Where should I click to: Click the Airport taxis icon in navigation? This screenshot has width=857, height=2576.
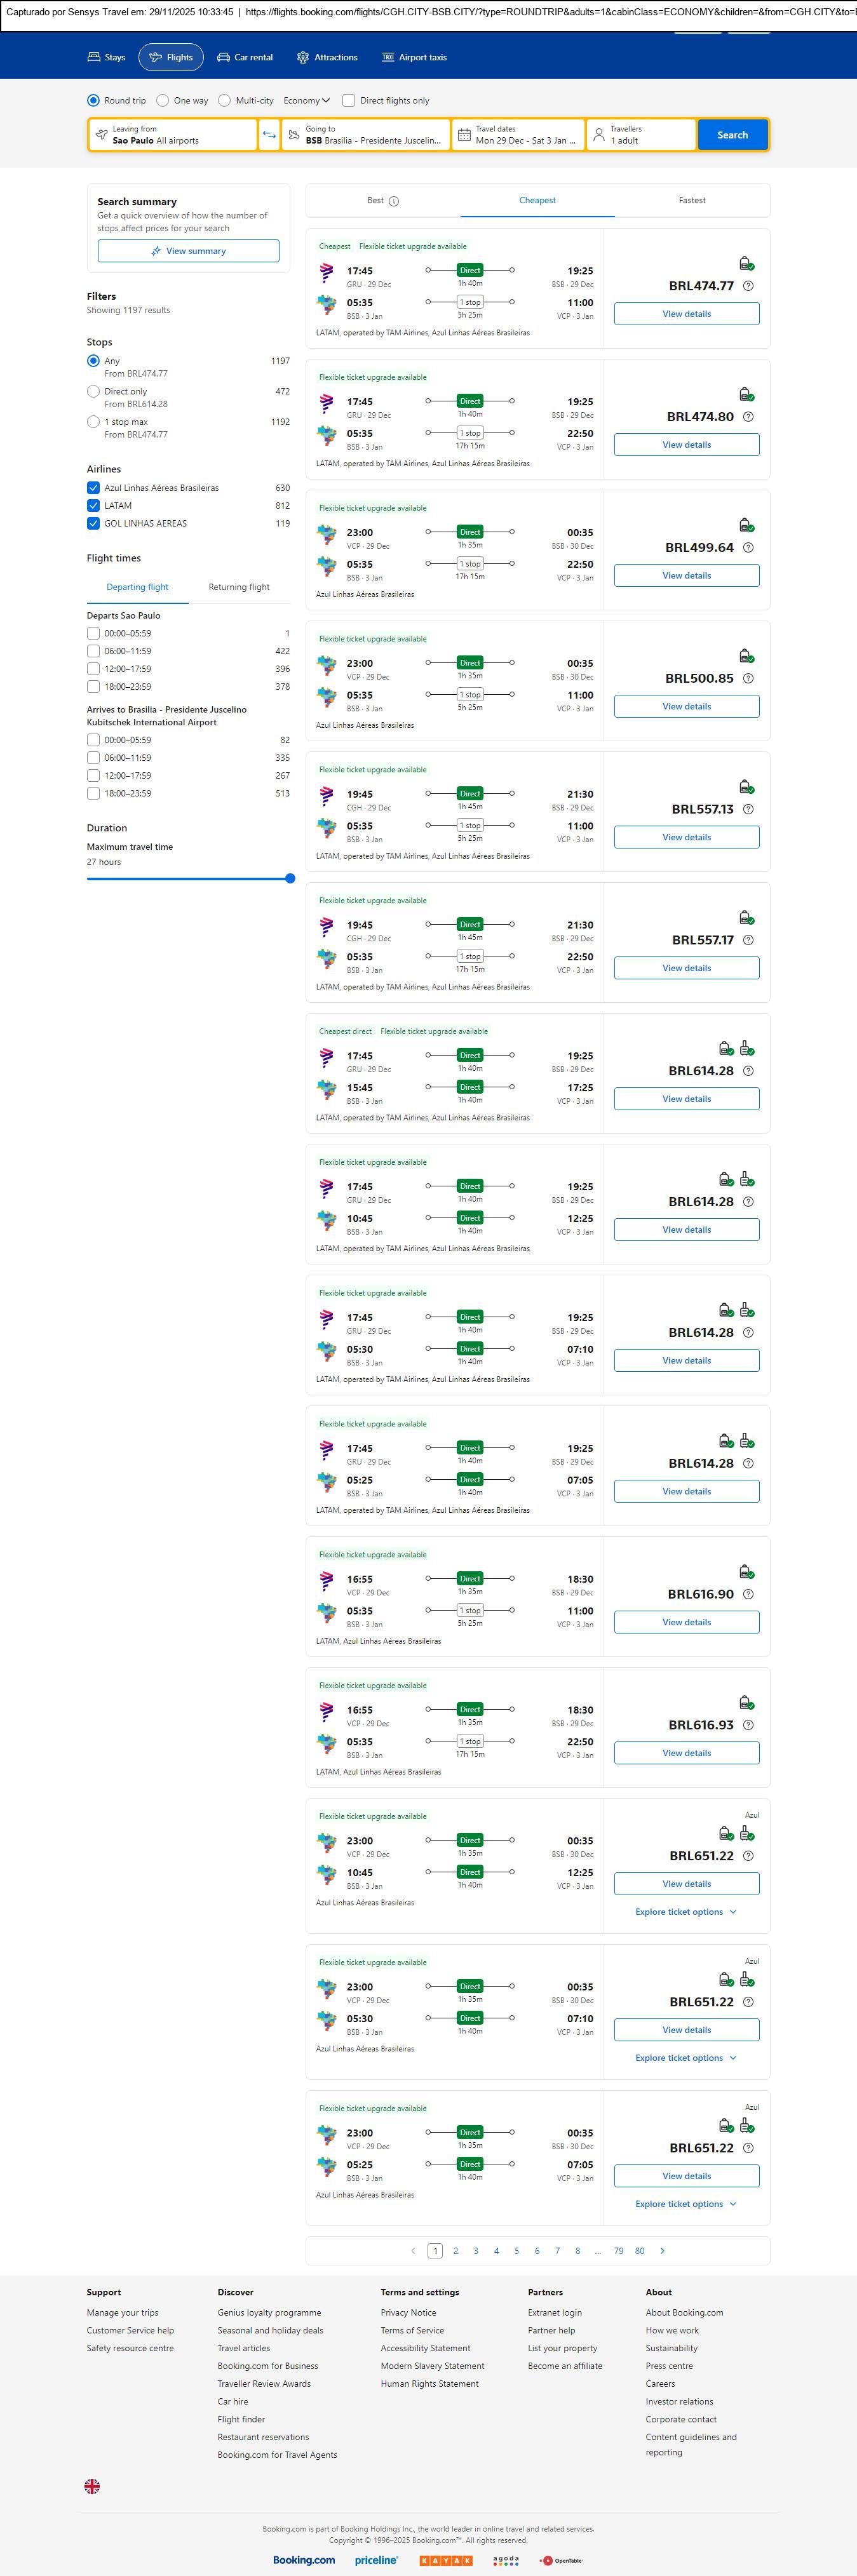coord(388,58)
